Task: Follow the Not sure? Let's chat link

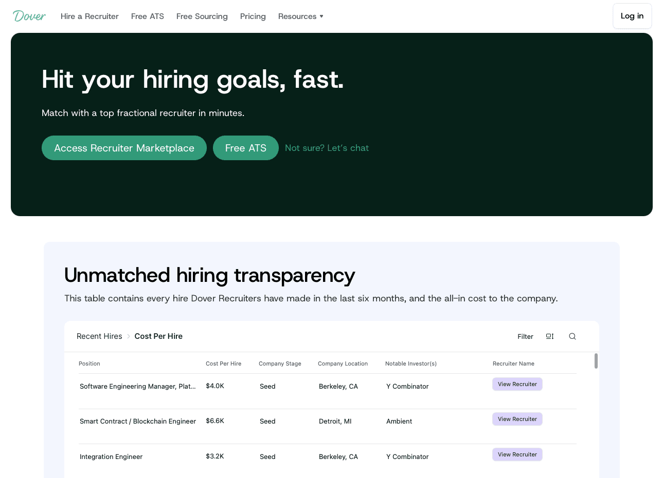Action: [x=327, y=148]
